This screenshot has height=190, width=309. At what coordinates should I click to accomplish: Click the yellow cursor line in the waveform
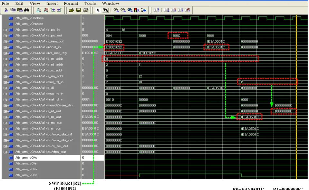click(x=296, y=97)
